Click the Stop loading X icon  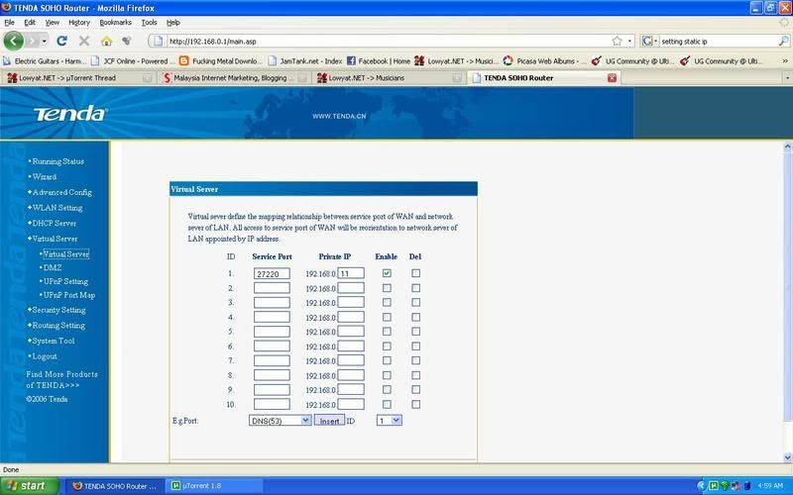coord(83,41)
